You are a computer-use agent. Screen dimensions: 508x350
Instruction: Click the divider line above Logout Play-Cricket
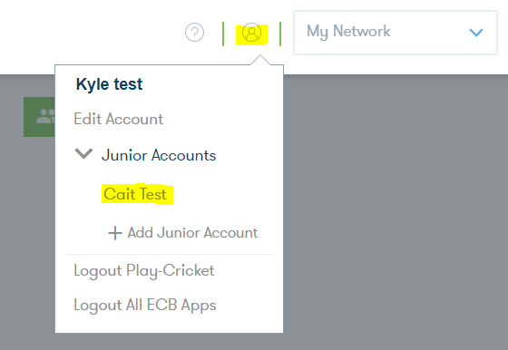(169, 255)
